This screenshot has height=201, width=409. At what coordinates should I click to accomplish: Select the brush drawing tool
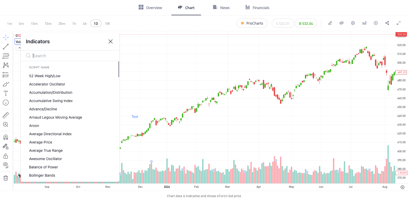pos(6,84)
